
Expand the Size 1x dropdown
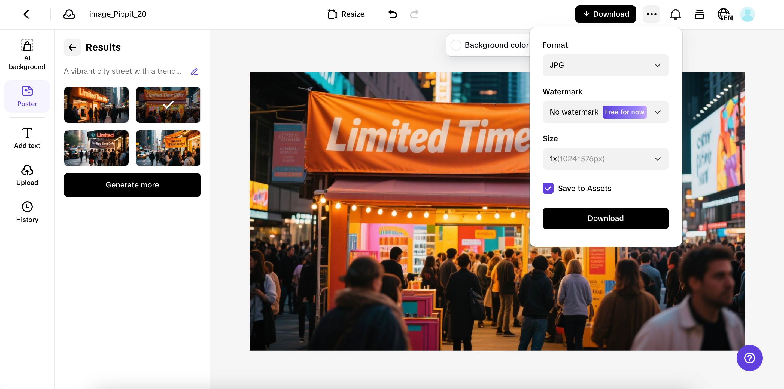pos(605,159)
